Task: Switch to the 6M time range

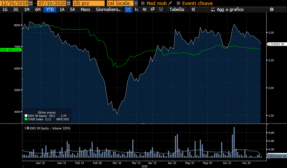Action: pyautogui.click(x=38, y=9)
